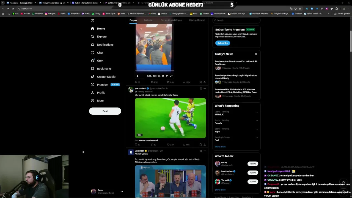
Task: Reload the browser page
Action: coord(13,9)
